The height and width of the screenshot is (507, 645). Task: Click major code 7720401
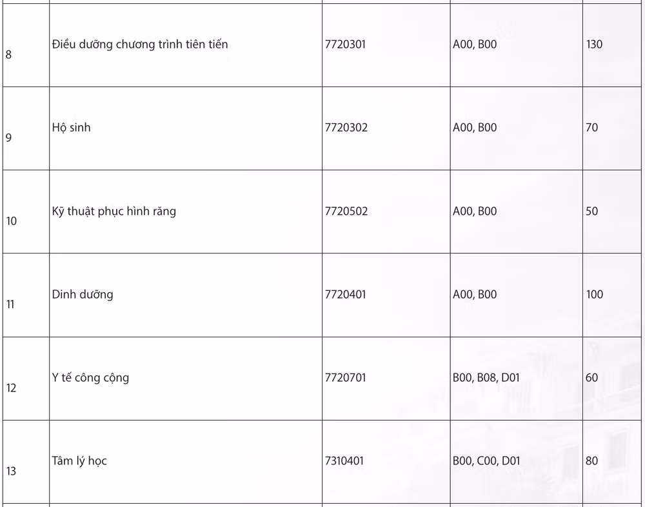point(345,295)
